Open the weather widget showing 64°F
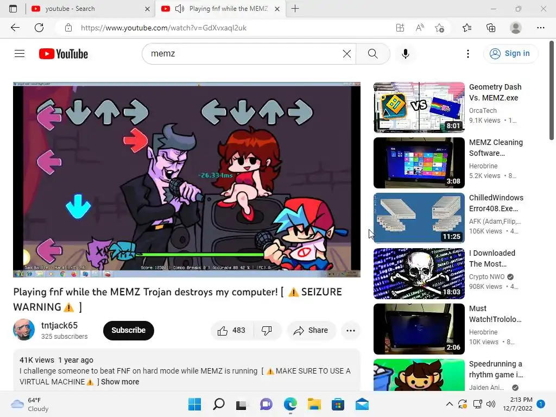Image resolution: width=556 pixels, height=417 pixels. pyautogui.click(x=29, y=404)
